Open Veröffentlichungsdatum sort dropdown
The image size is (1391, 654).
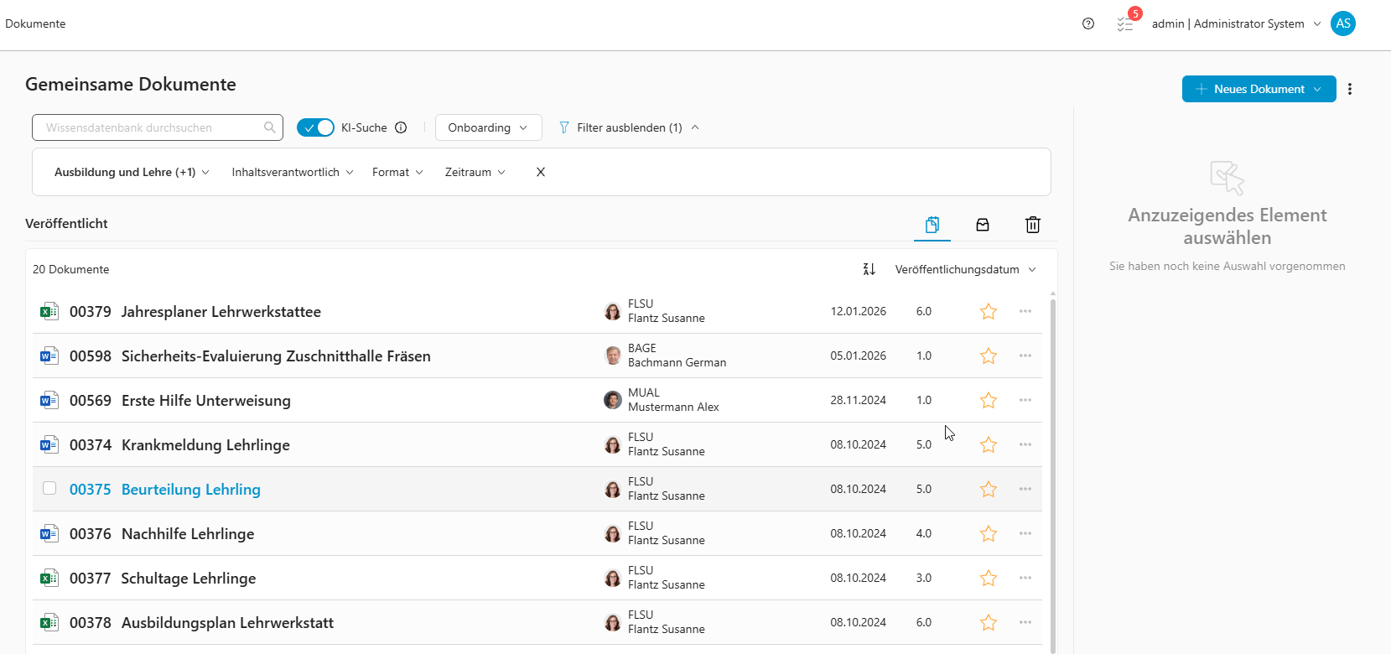(x=965, y=269)
